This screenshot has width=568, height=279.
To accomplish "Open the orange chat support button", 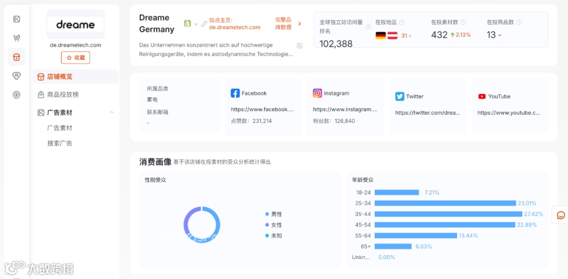I will point(561,216).
